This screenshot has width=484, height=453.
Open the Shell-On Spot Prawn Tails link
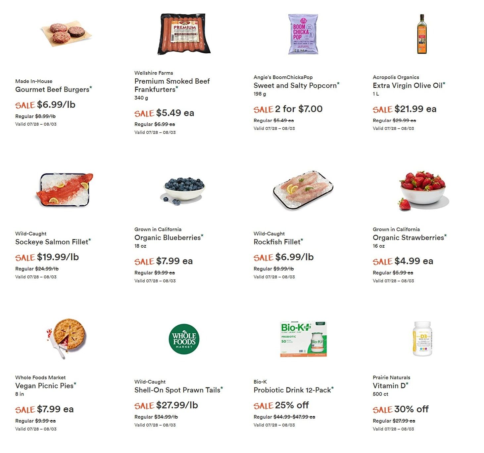(177, 390)
